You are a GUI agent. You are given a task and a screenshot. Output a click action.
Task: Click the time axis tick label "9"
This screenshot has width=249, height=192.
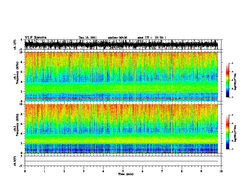tap(201, 171)
